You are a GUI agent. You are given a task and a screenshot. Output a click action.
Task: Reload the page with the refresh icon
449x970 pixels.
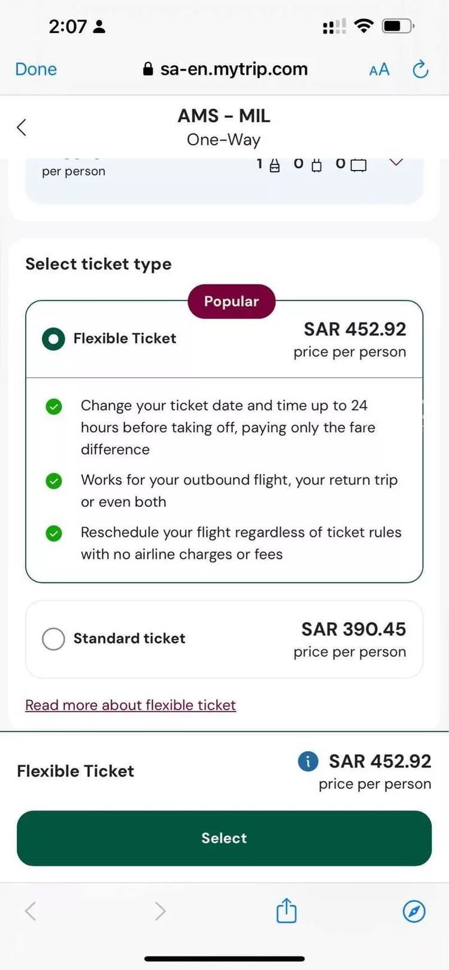[x=421, y=69]
